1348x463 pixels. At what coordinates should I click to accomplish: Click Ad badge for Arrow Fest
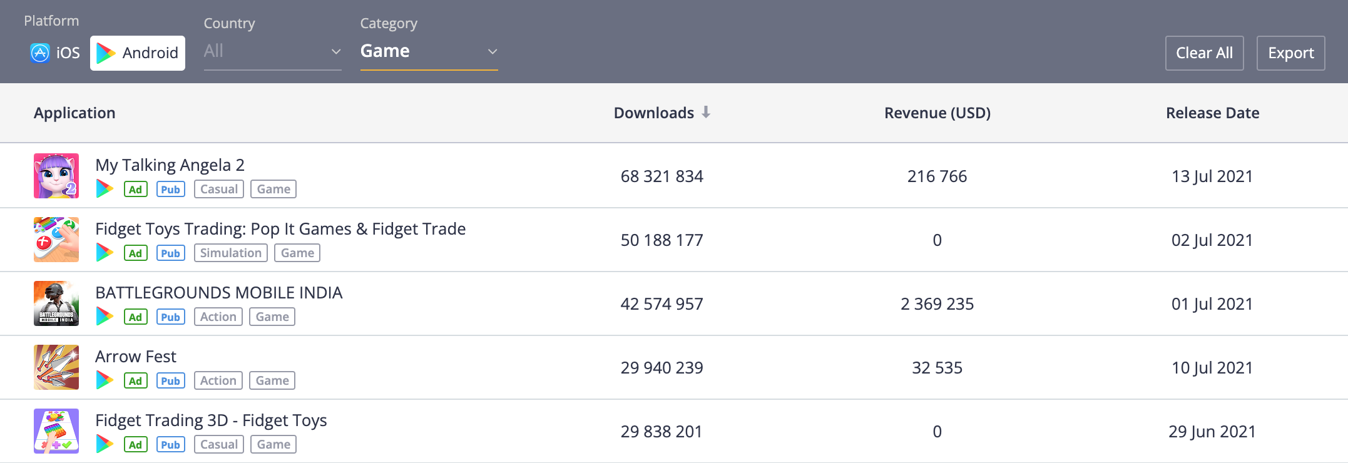point(136,380)
